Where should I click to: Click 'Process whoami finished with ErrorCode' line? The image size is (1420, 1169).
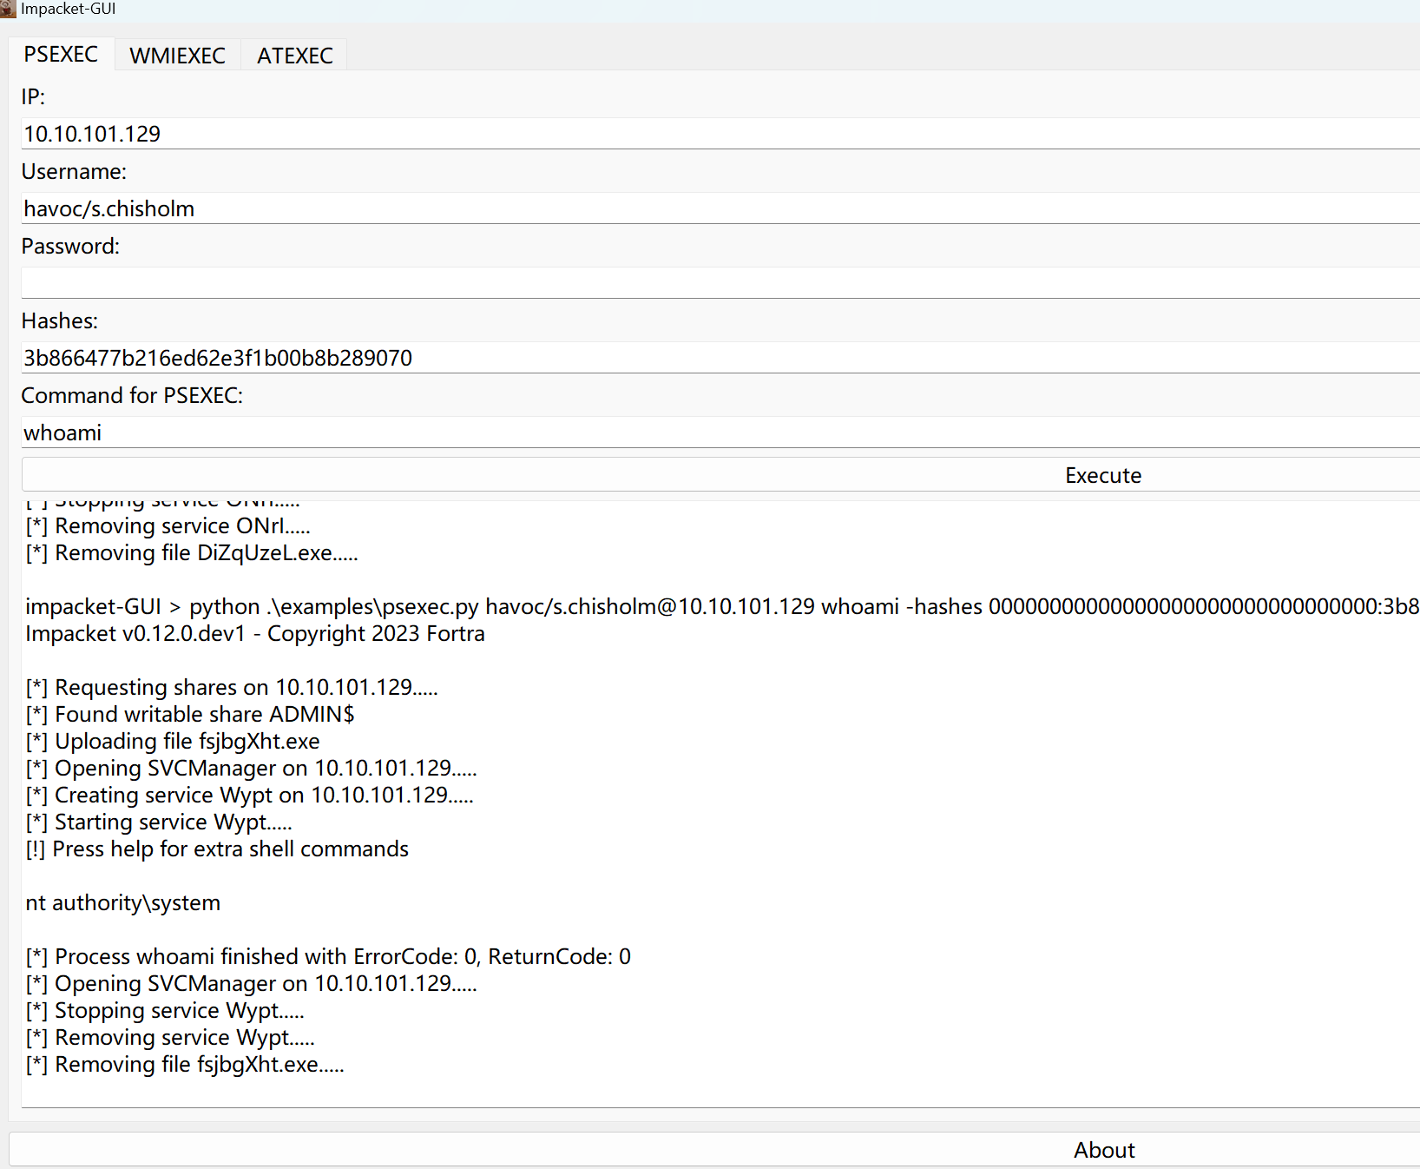pos(328,957)
